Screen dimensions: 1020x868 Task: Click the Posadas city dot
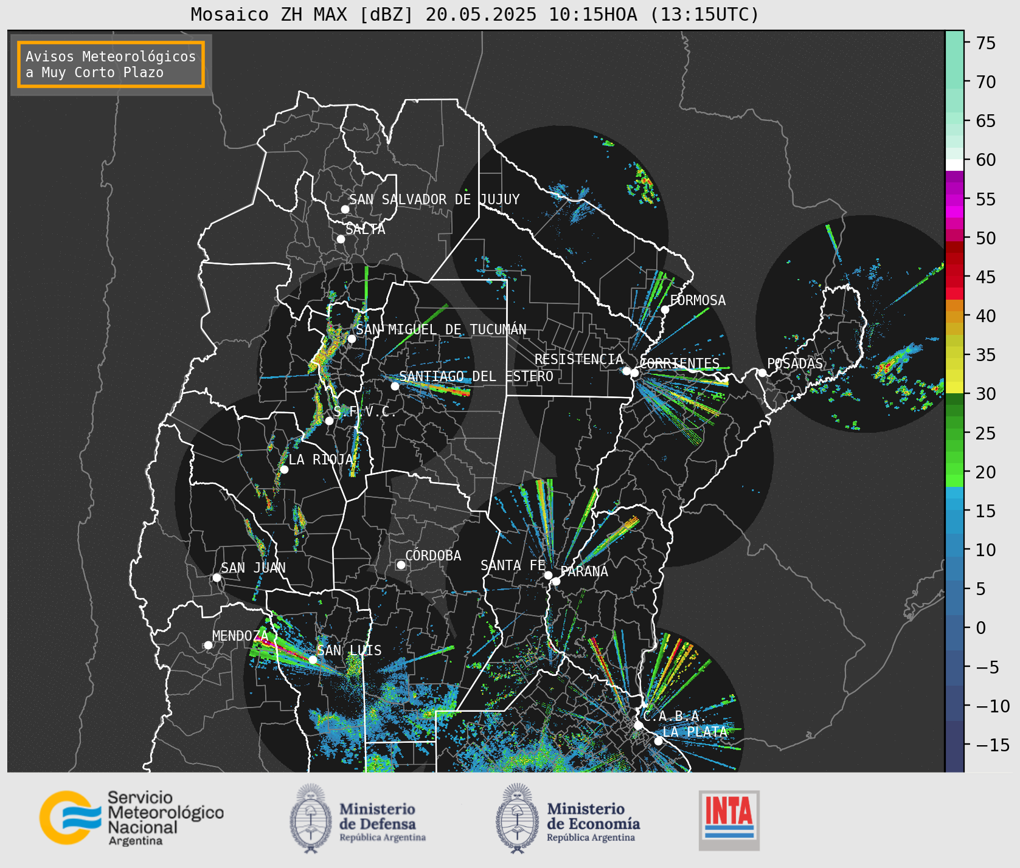point(762,373)
